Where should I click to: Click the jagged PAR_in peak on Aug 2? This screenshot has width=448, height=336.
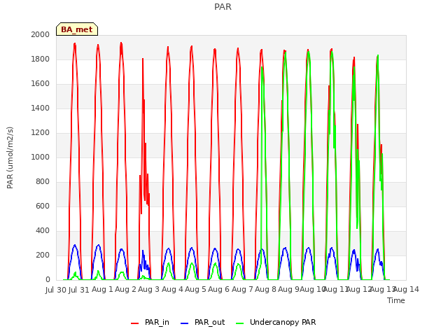tap(143, 59)
